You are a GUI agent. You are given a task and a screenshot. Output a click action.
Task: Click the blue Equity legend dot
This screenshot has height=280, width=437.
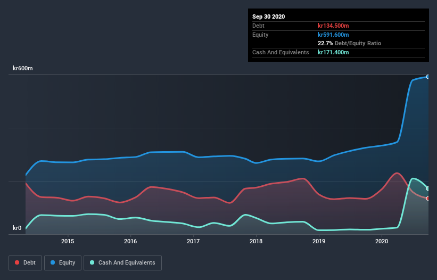tap(53, 262)
